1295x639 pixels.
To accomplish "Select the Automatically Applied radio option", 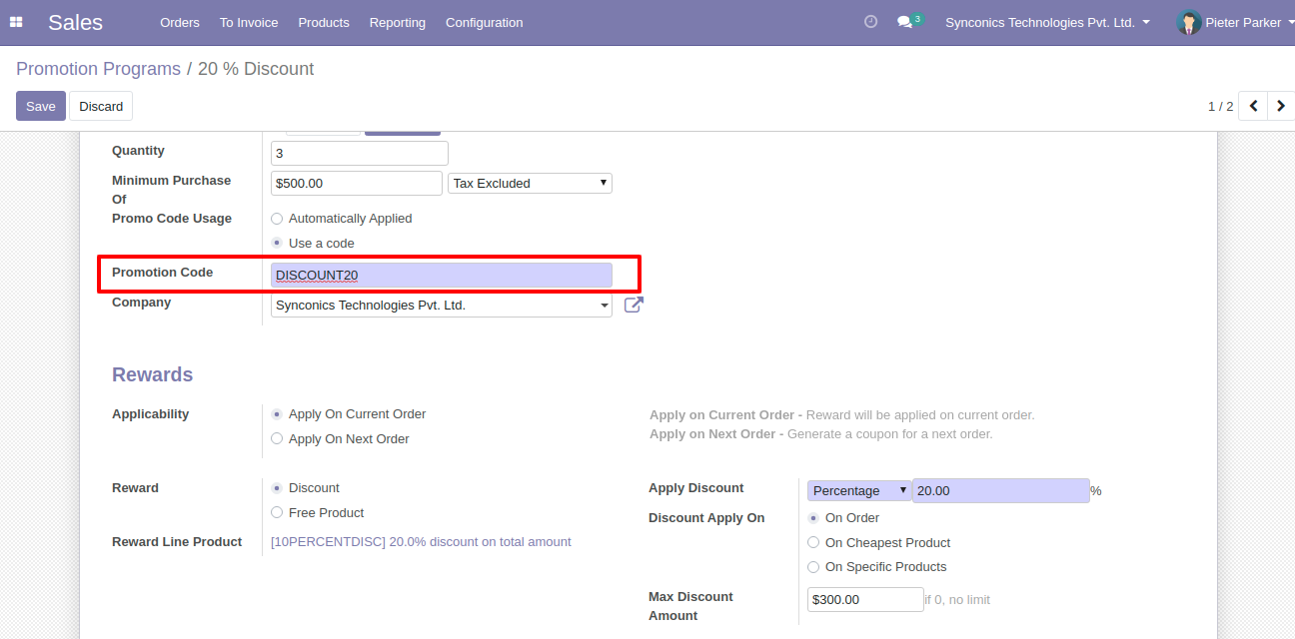I will click(277, 219).
